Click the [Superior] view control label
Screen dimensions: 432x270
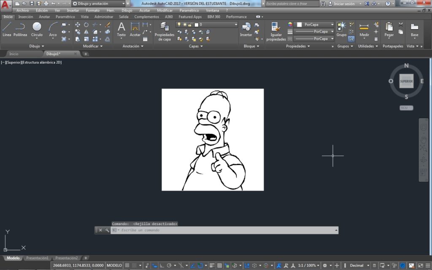pos(14,62)
